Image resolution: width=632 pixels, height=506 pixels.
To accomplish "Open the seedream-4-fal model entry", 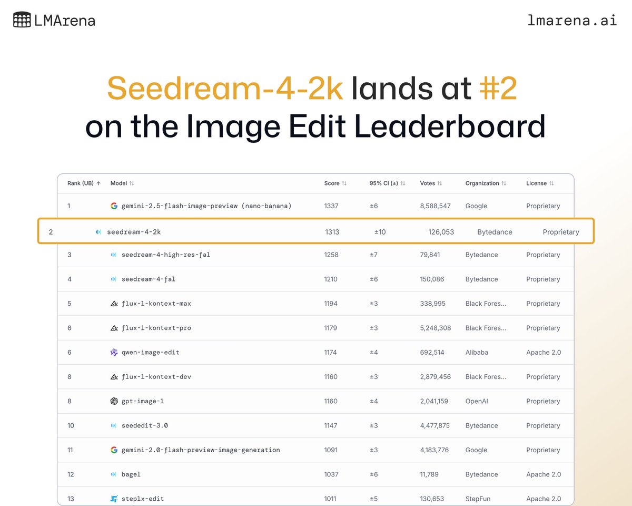I will [149, 279].
